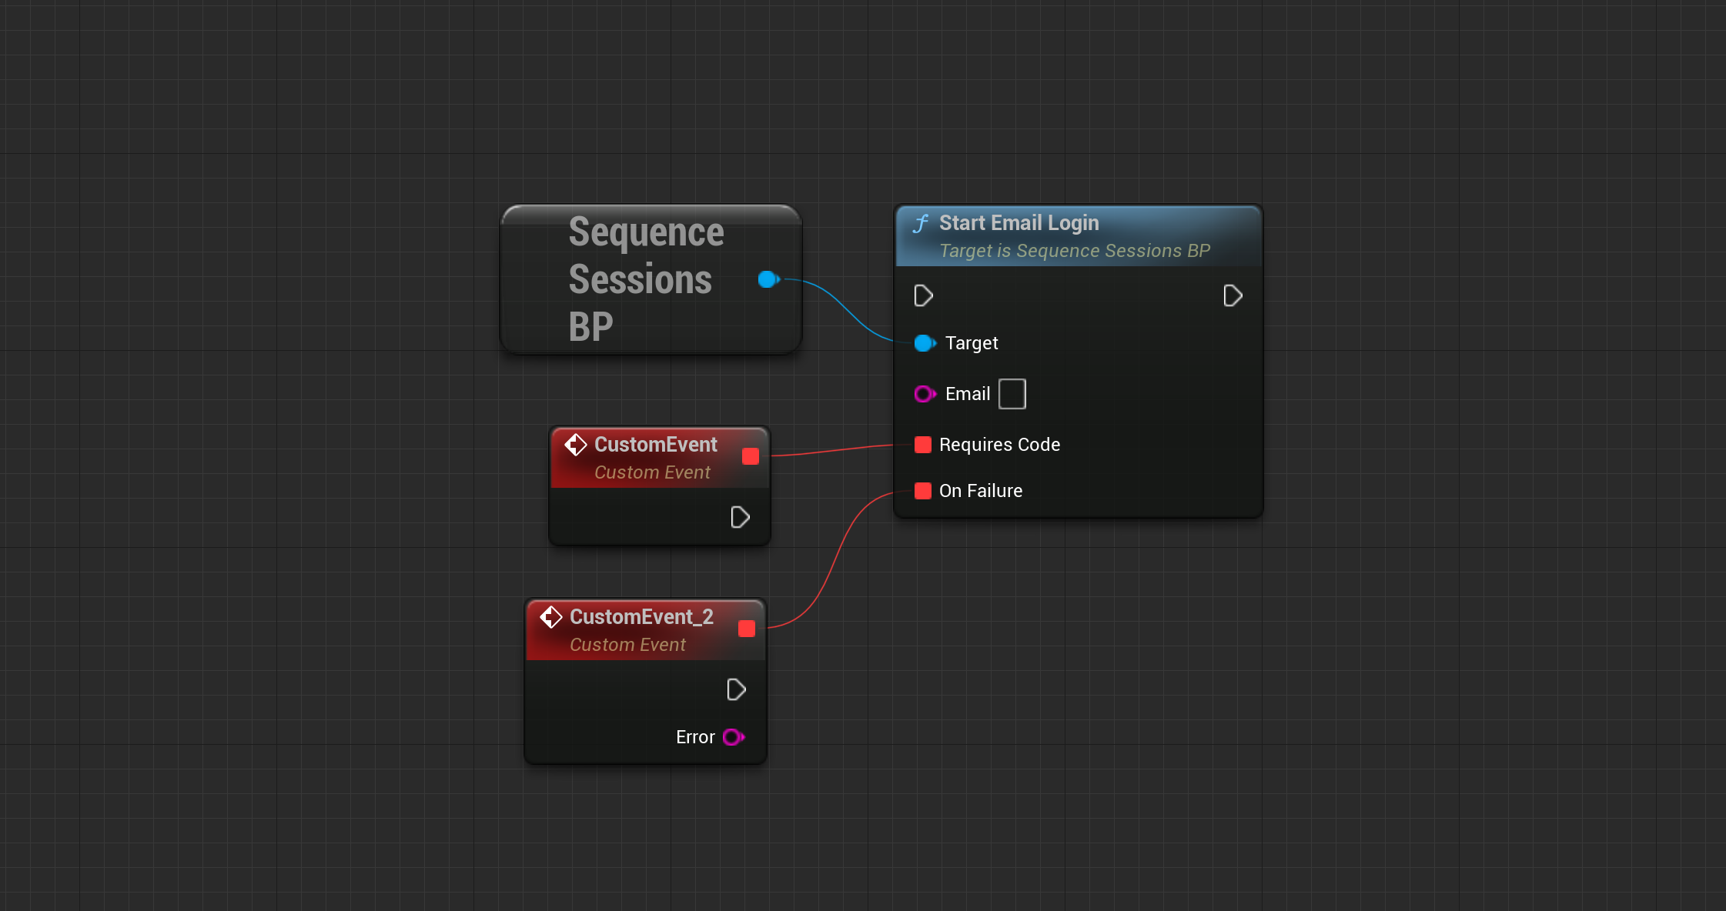
Task: Click the red Requires Code delegate pin
Action: click(x=923, y=445)
